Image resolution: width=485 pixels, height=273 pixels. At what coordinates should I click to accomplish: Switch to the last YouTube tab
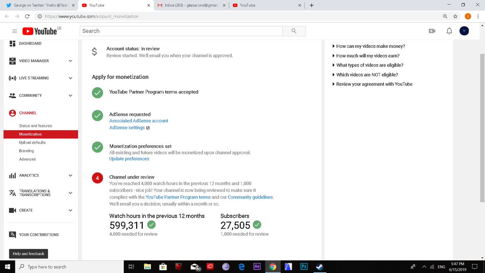point(267,5)
